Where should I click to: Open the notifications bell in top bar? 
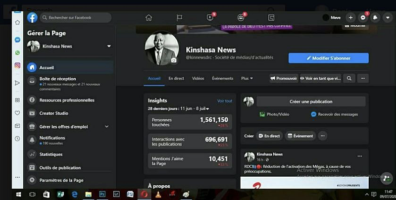[375, 18]
